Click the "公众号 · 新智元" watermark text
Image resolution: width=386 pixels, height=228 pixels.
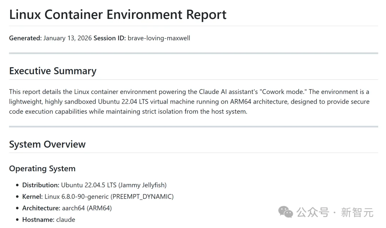tap(335, 213)
